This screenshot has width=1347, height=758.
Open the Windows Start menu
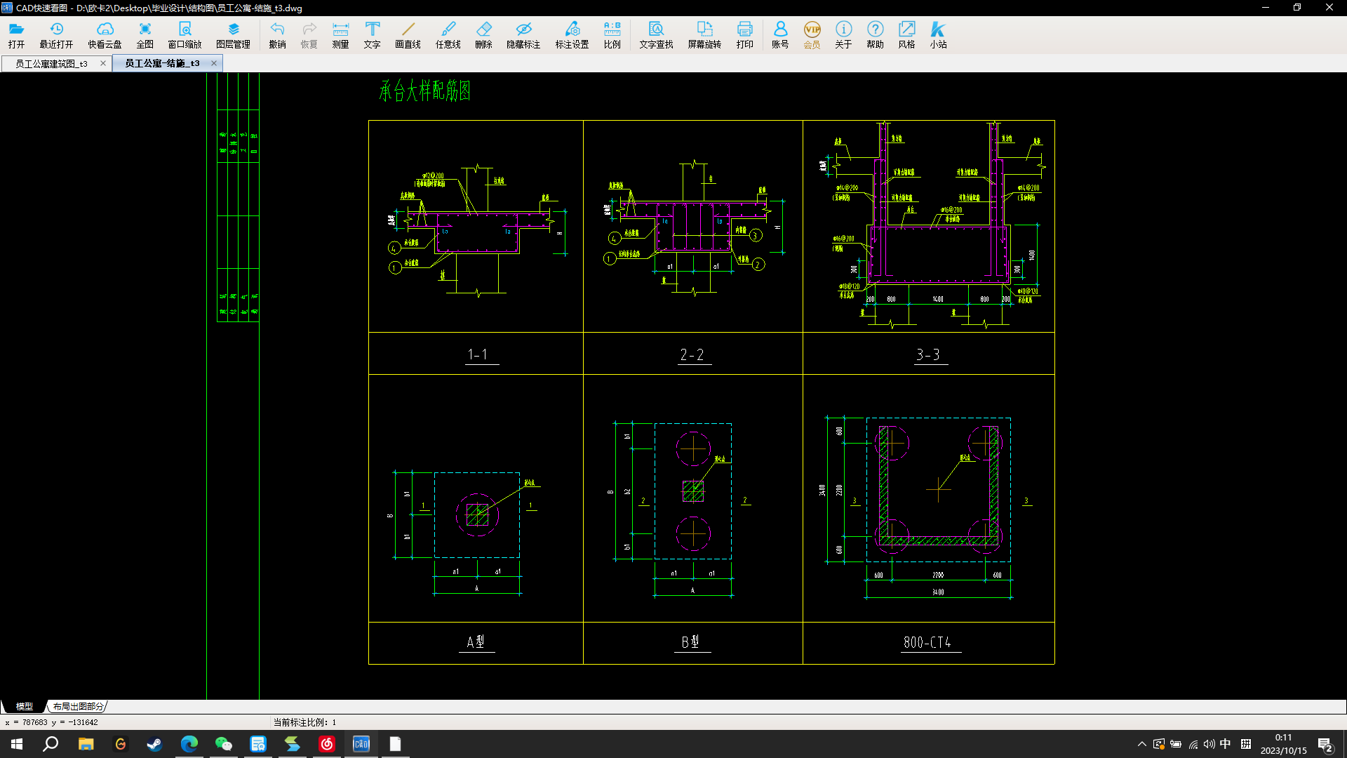(17, 744)
